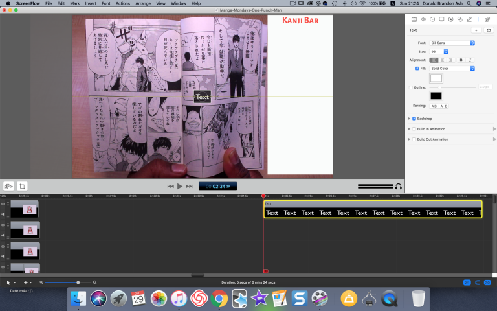Open the Callout inspector tab
The image size is (497, 311).
click(450, 19)
